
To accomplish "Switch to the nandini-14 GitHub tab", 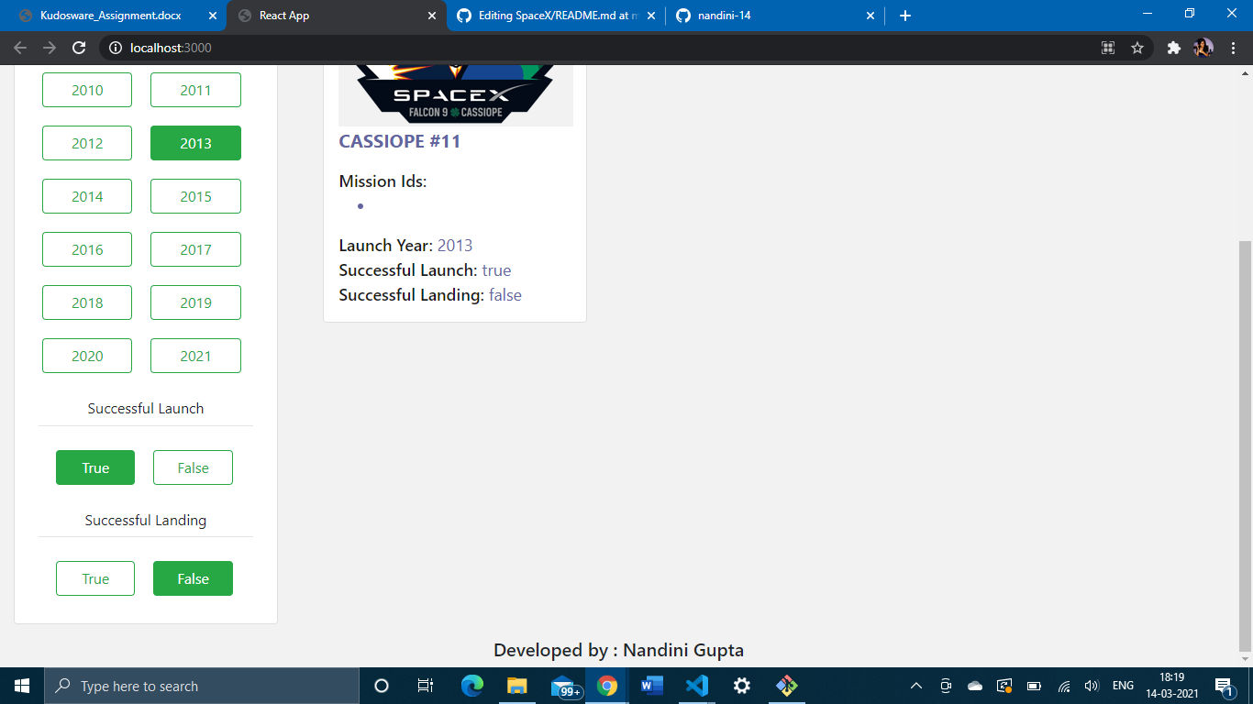I will point(774,16).
